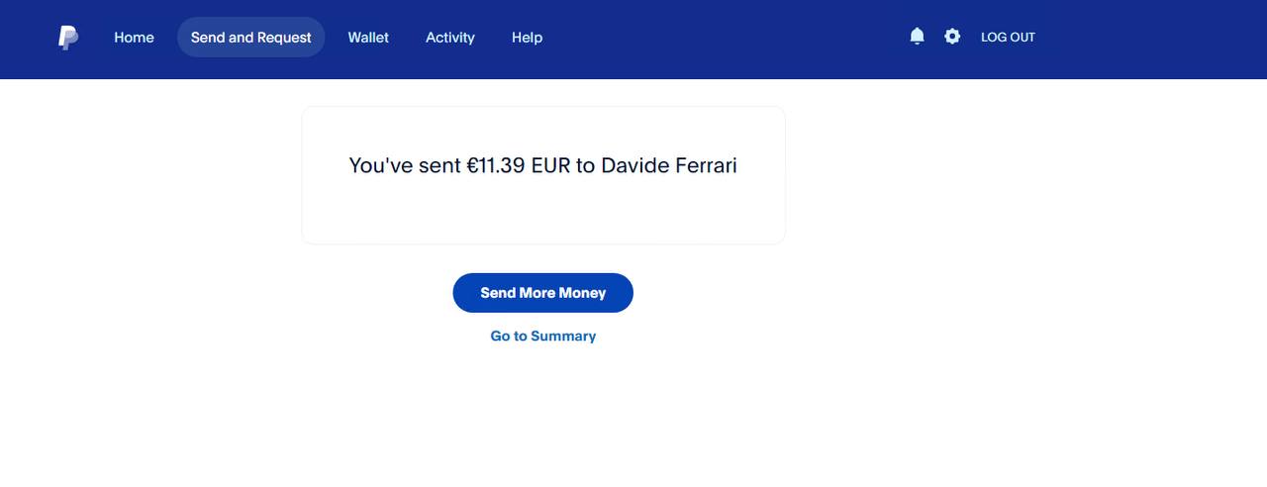
Task: Switch to the Activity tab
Action: [450, 38]
